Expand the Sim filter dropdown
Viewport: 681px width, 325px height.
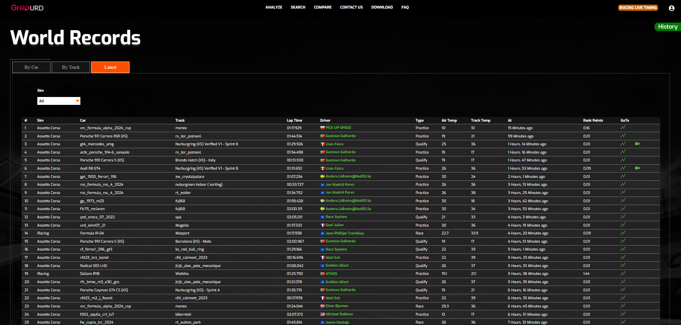coord(59,101)
